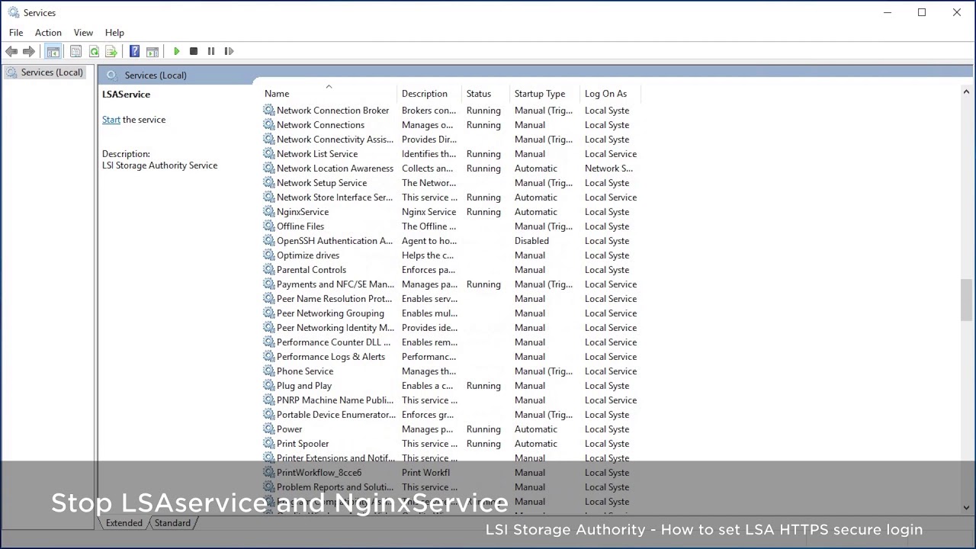Click the Services app icon in title bar
The height and width of the screenshot is (549, 976).
tap(14, 12)
